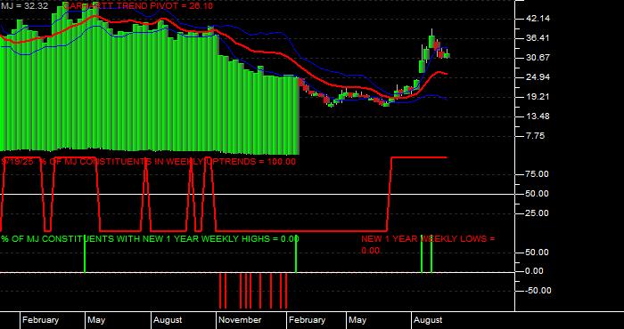Click the new 1 year weekly lows label
The image size is (624, 329).
tap(428, 245)
